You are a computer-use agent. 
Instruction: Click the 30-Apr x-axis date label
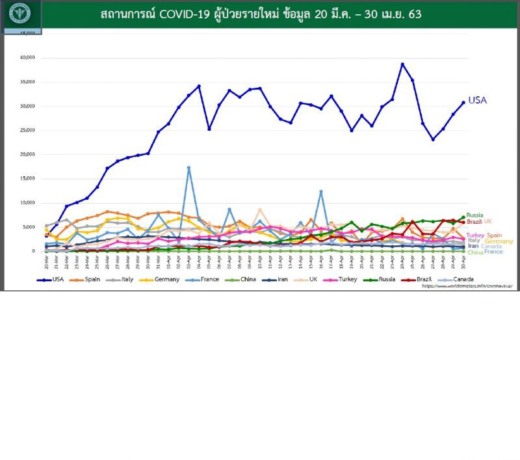tap(463, 262)
